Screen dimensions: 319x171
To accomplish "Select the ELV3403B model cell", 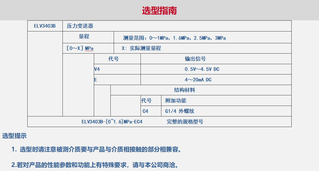I will tap(45, 26).
